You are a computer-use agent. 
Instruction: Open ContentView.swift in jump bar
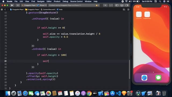point(48,10)
